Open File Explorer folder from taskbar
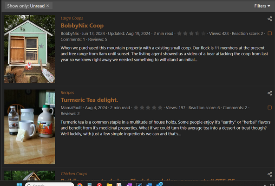Image resolution: width=275 pixels, height=186 pixels. click(x=109, y=185)
